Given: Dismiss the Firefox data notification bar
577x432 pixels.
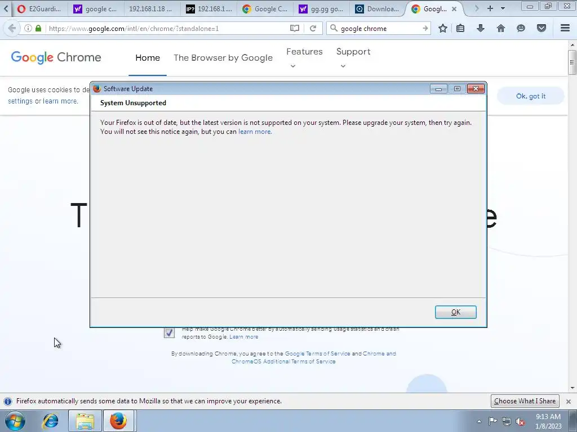Looking at the screenshot, I should pyautogui.click(x=568, y=402).
